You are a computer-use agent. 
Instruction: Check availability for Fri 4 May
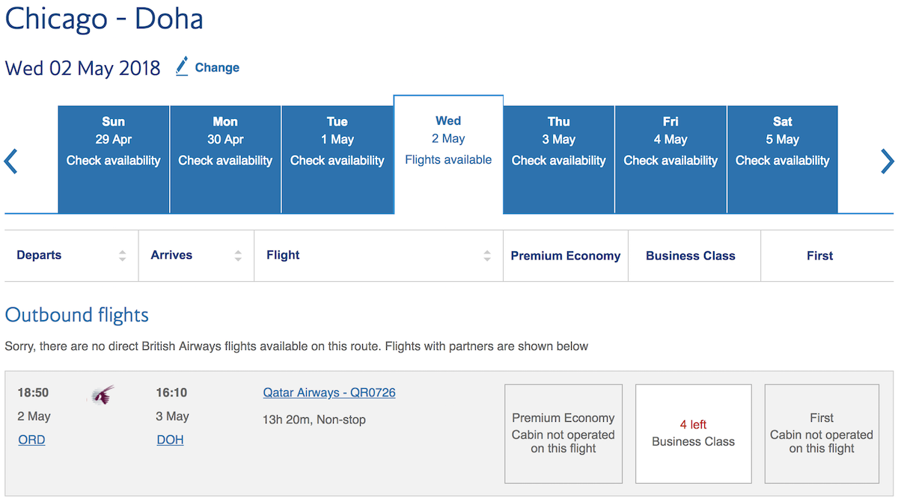[x=671, y=160]
